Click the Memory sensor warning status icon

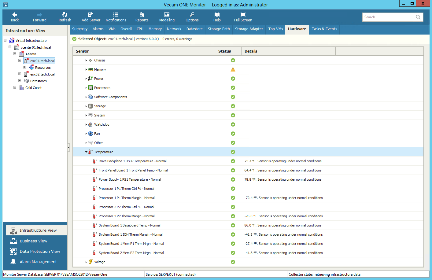(233, 69)
